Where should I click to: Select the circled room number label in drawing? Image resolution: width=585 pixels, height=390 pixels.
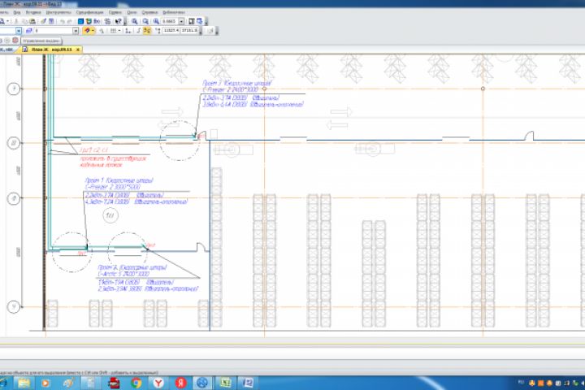110,215
